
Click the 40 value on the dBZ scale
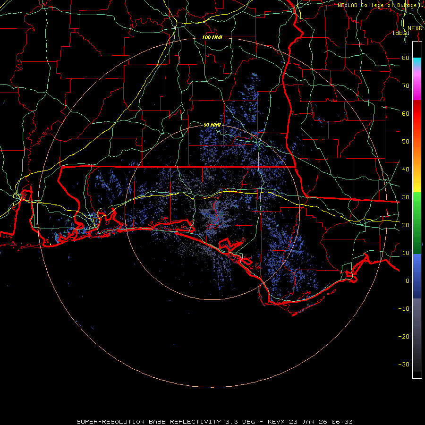point(406,170)
